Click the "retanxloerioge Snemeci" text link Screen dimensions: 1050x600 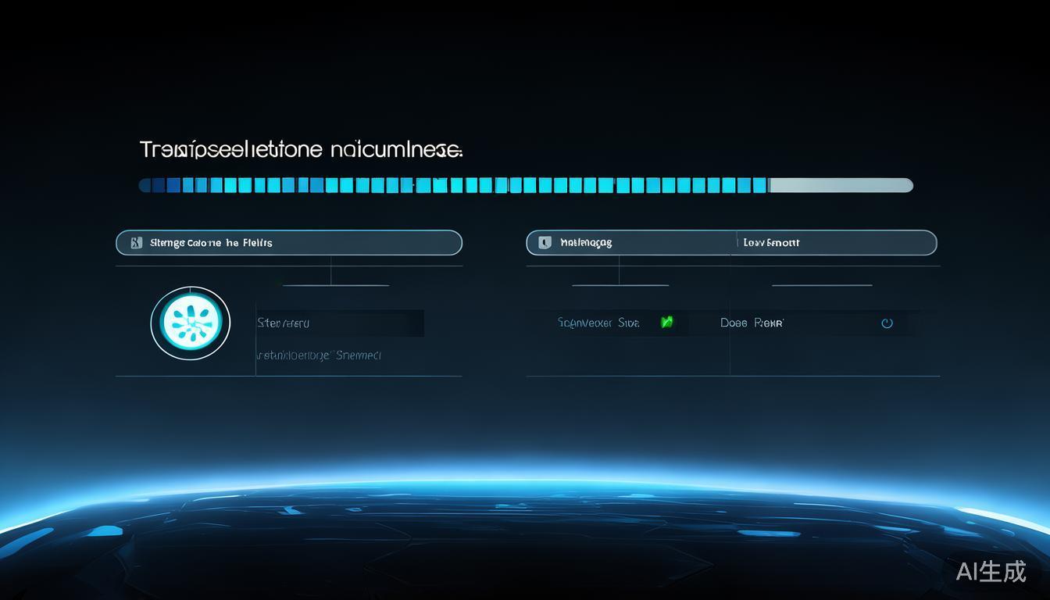(319, 355)
